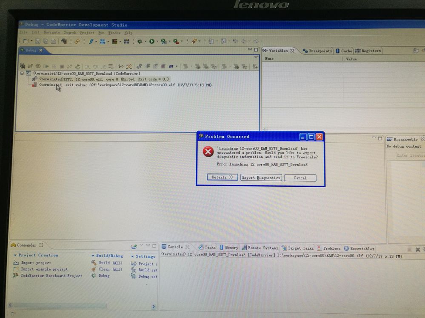The image size is (425, 318).
Task: Click the green Run play icon
Action: click(152, 41)
